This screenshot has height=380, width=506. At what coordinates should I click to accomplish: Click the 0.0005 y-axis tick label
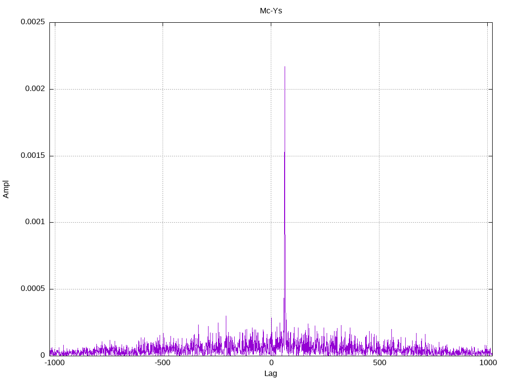click(x=33, y=288)
